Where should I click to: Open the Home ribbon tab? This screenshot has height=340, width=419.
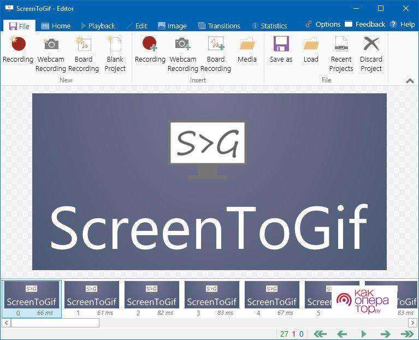click(x=56, y=26)
